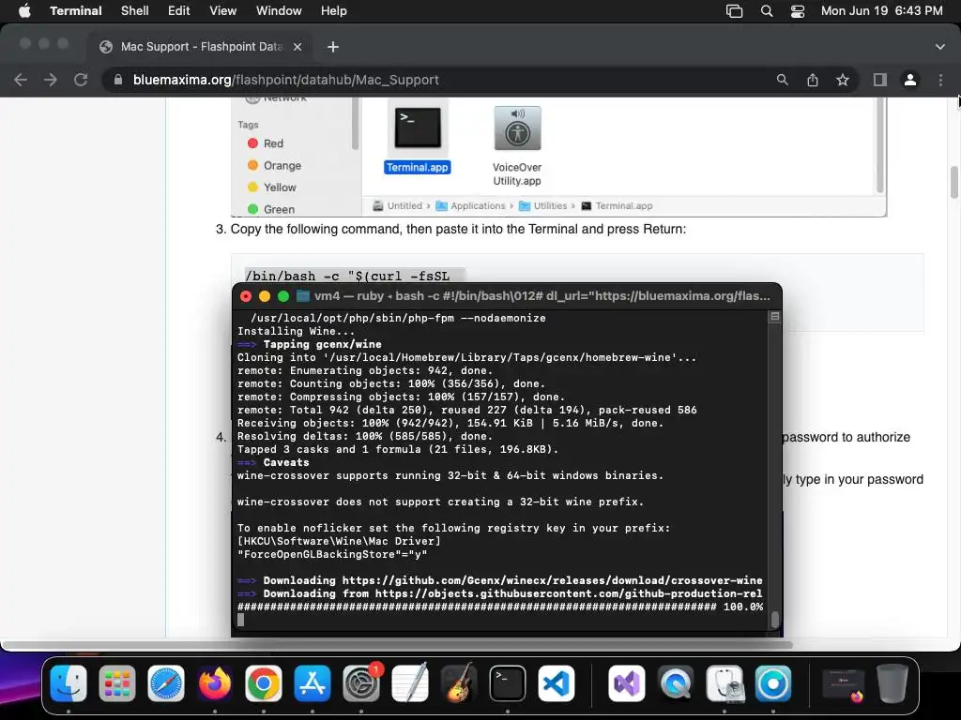Screen dimensions: 961x720
Task: Open a new browser tab
Action: tap(333, 47)
